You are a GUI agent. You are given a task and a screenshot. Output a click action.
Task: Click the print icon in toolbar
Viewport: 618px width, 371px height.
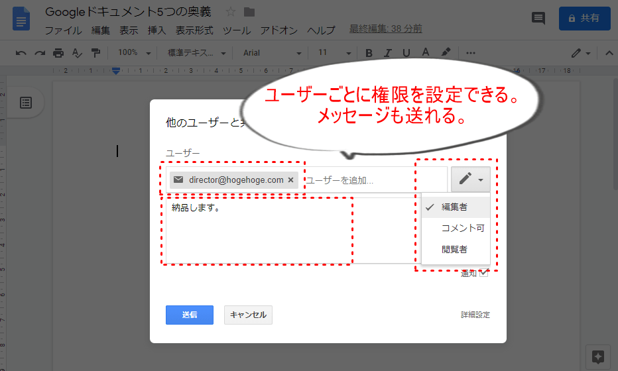click(58, 53)
